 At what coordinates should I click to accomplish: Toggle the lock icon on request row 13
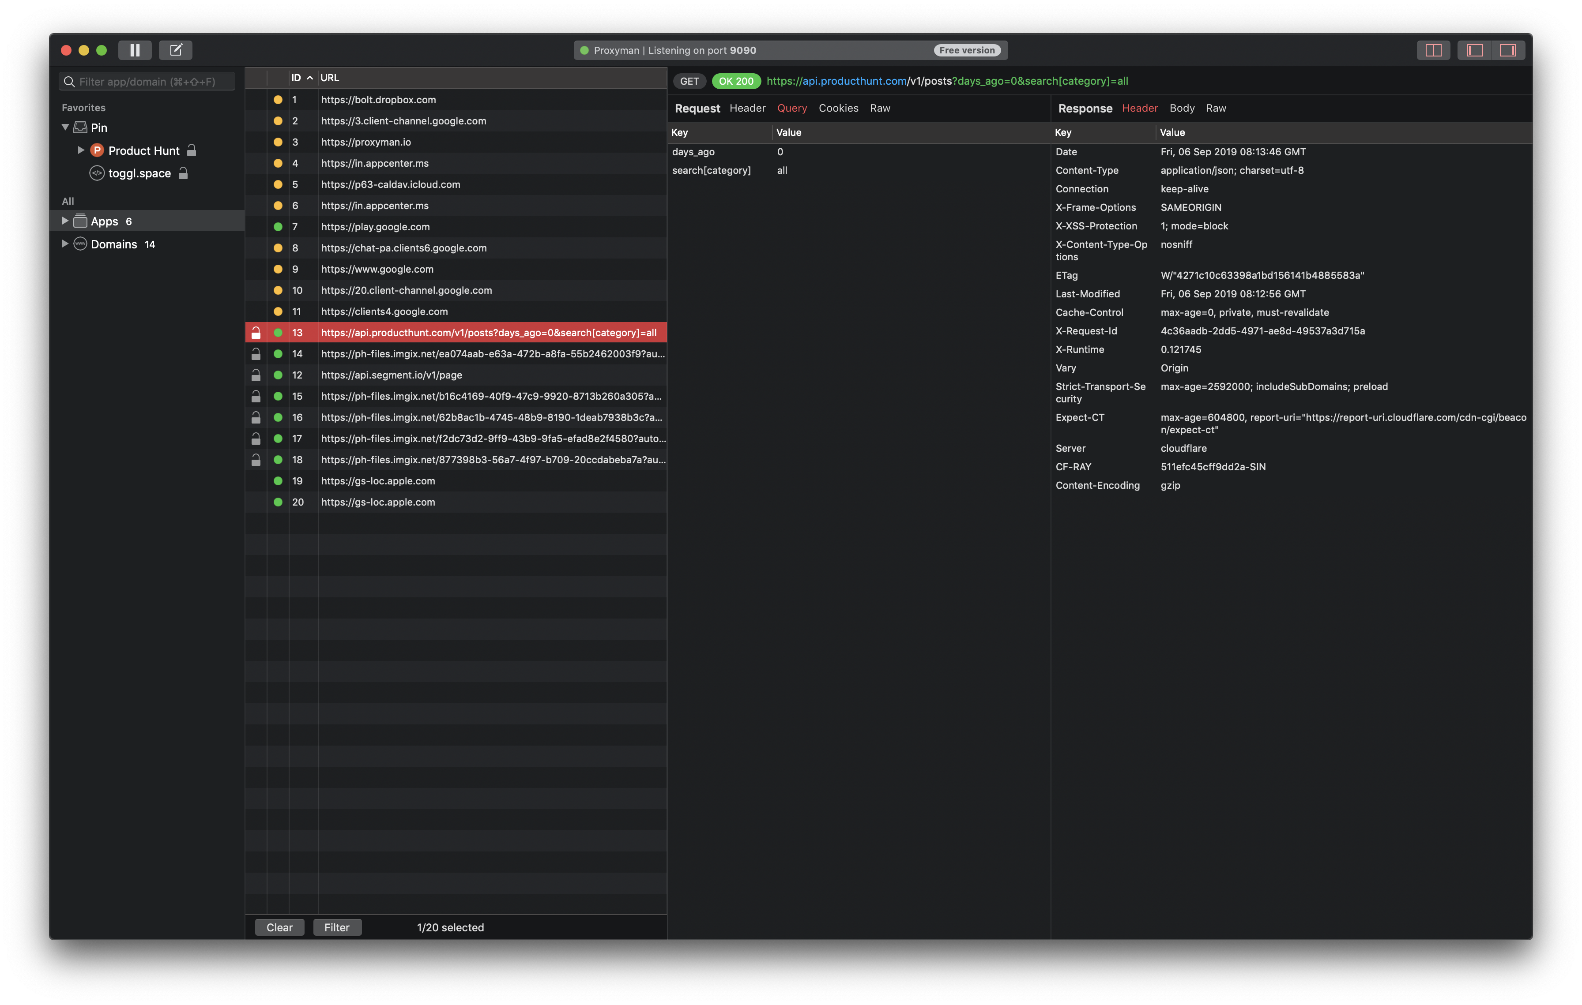click(x=256, y=333)
